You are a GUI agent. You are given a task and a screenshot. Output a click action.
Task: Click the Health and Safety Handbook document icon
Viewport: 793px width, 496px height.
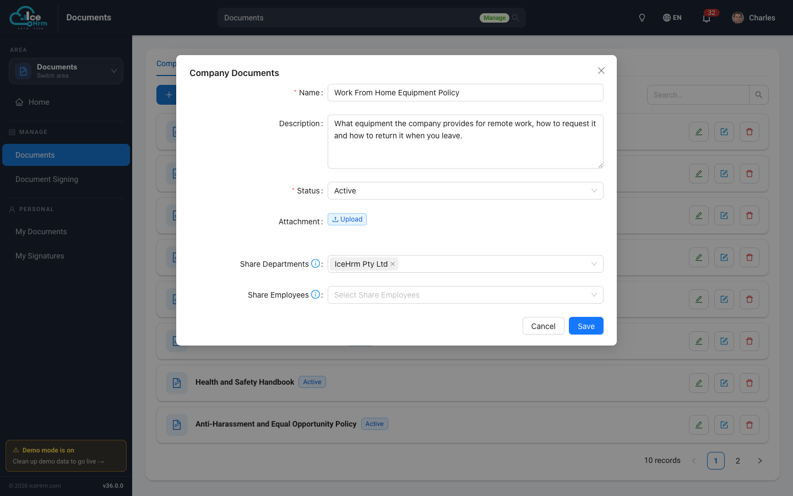point(177,383)
